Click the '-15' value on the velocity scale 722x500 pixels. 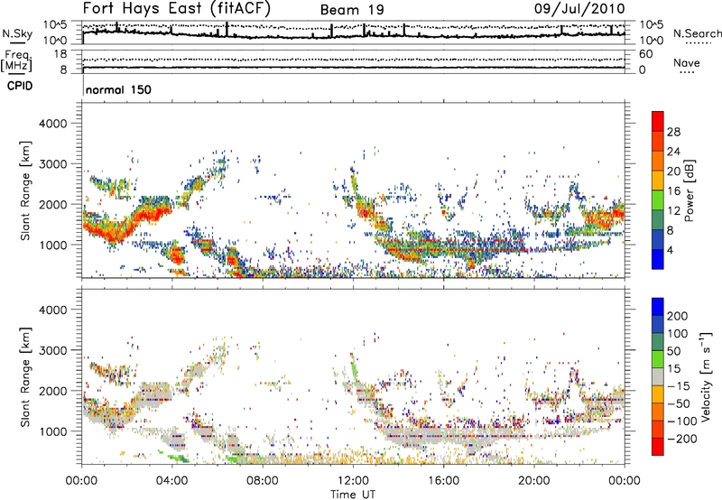point(679,385)
